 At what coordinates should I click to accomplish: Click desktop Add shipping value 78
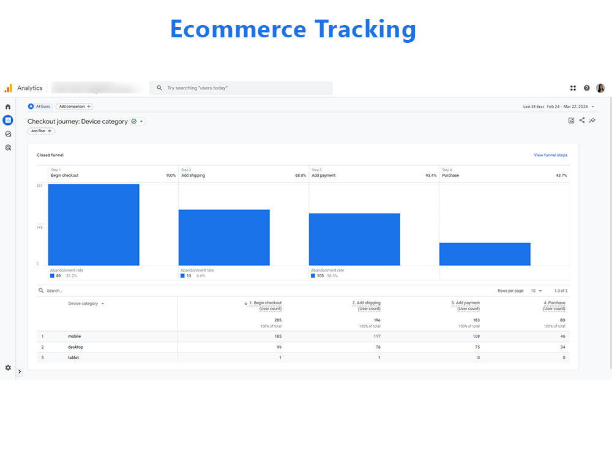[x=378, y=348]
